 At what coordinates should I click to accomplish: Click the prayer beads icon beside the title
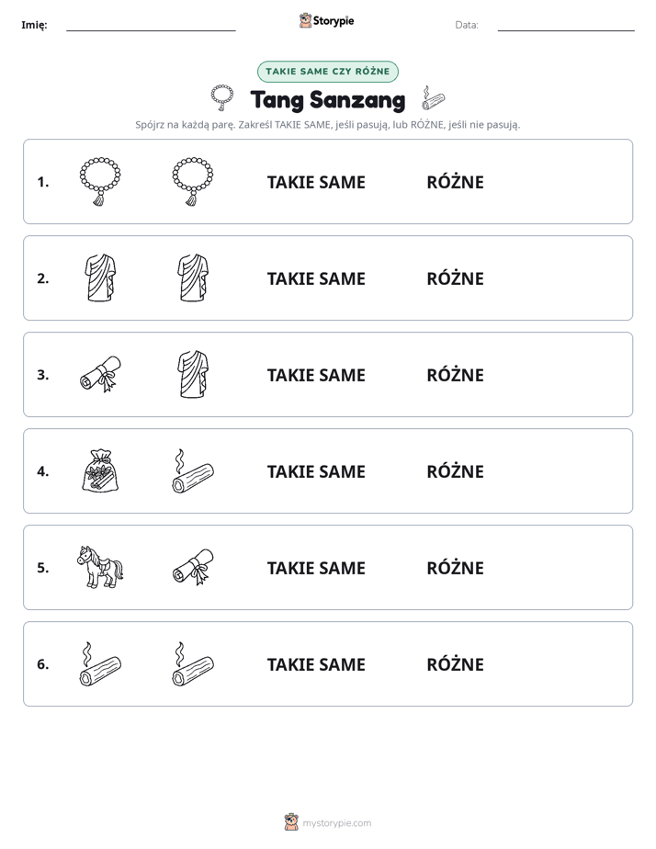point(222,98)
